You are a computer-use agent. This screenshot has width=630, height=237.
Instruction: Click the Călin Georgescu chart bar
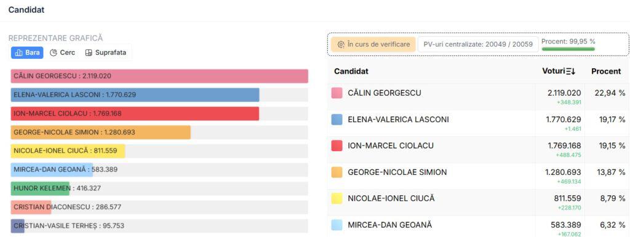pos(159,76)
